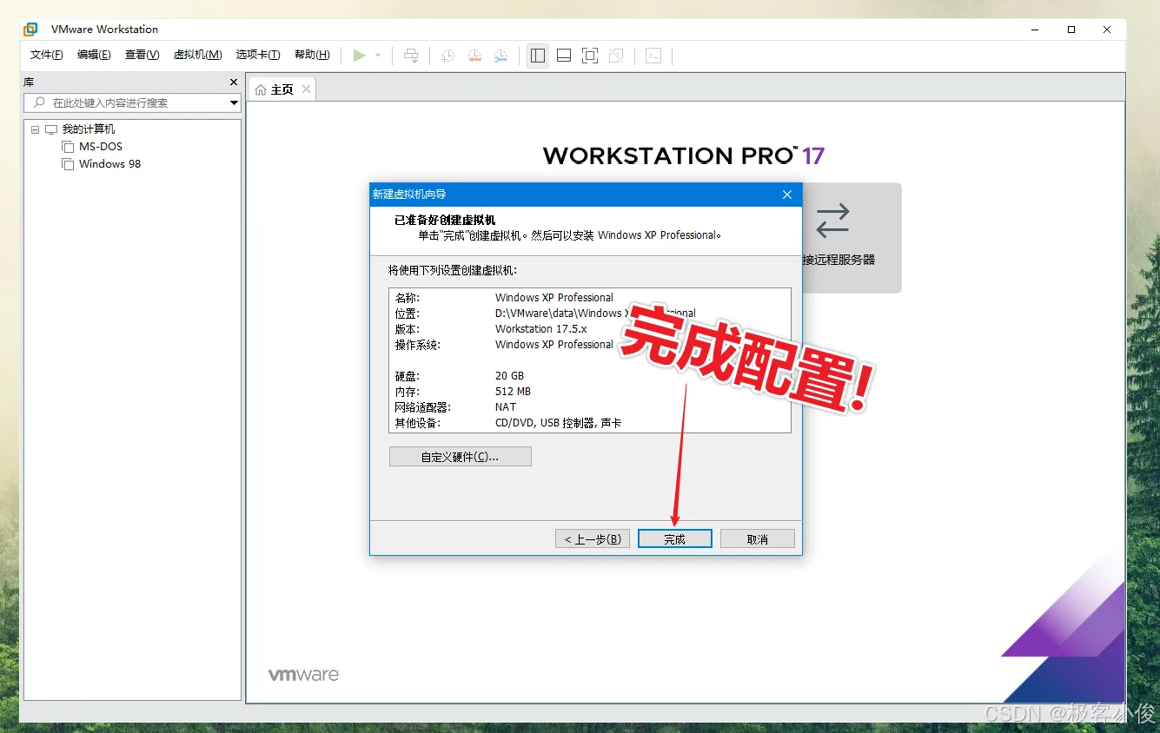This screenshot has width=1160, height=733.
Task: Click the vmware logo on home page
Action: coord(303,675)
